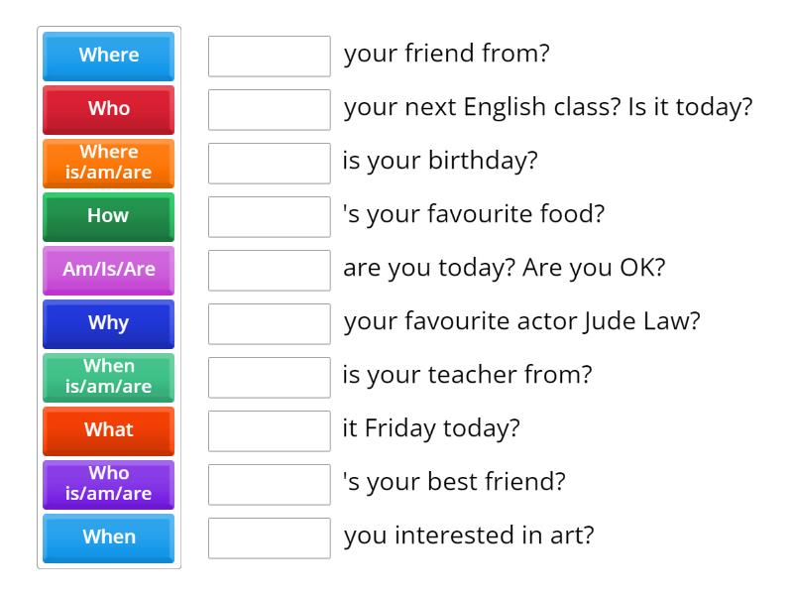Screen dimensions: 793x595
Task: Select the purple 'Am/Is/Are' tile
Action: 107,270
